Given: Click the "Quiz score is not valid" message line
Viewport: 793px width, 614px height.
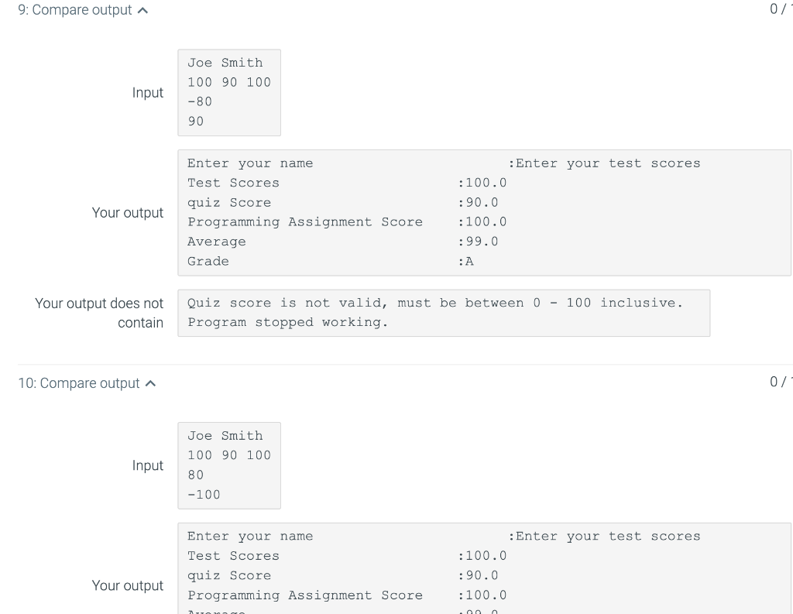Looking at the screenshot, I should coord(435,303).
